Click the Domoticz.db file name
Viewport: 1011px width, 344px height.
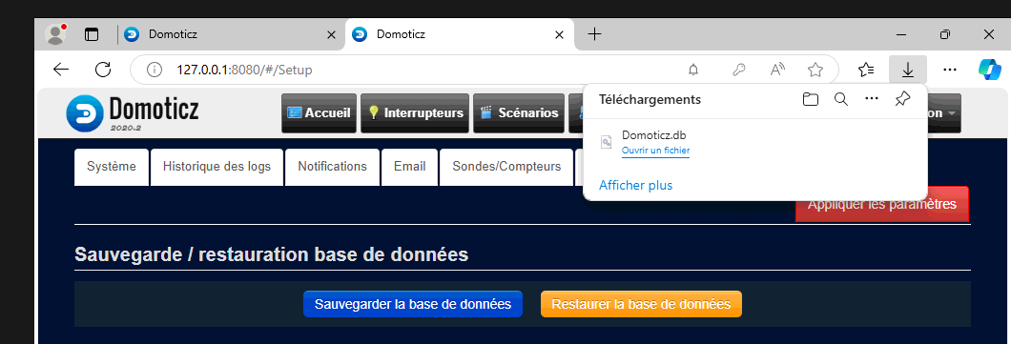click(653, 135)
